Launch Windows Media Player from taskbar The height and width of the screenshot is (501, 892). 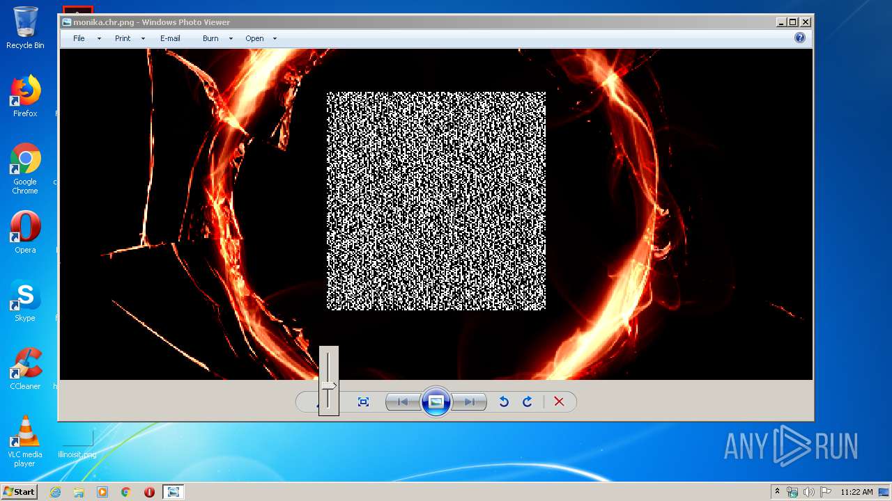[102, 492]
